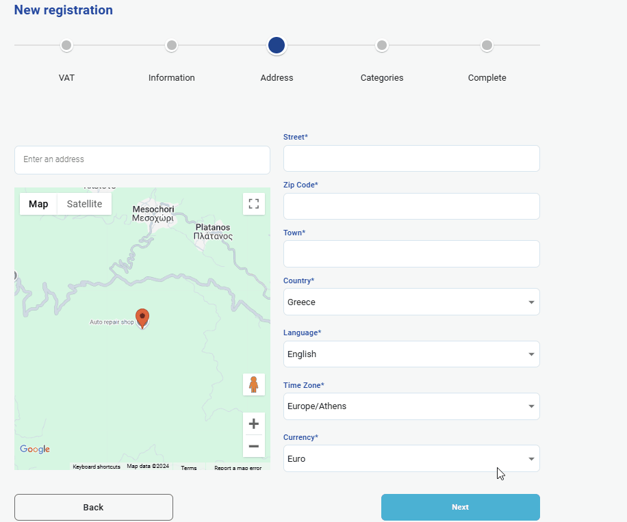Viewport: 627px width, 522px height.
Task: Click the red location pin marker
Action: (x=142, y=317)
